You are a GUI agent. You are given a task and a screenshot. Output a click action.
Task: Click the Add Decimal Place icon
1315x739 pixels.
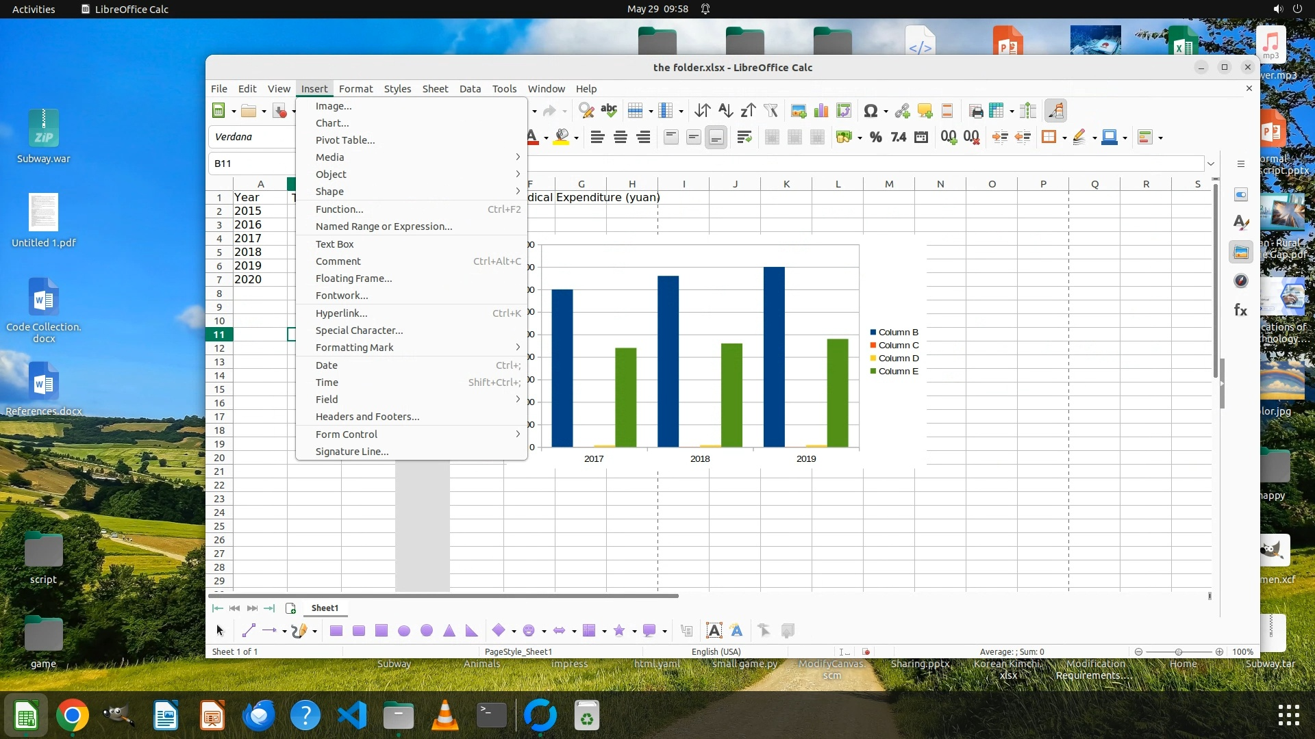(949, 138)
